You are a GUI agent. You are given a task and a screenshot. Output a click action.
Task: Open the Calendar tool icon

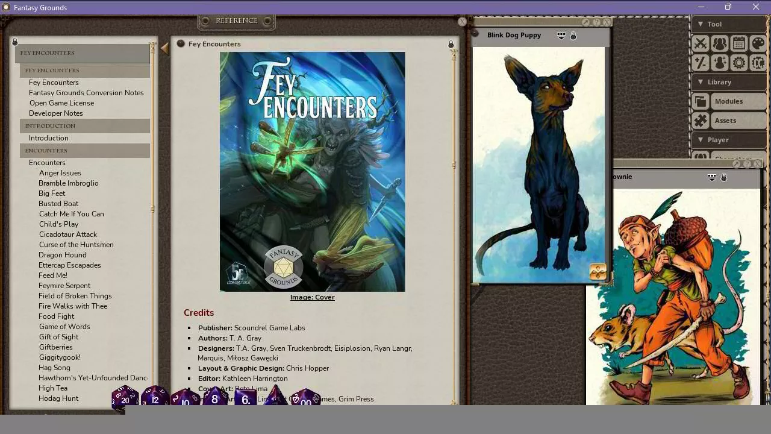click(x=739, y=43)
